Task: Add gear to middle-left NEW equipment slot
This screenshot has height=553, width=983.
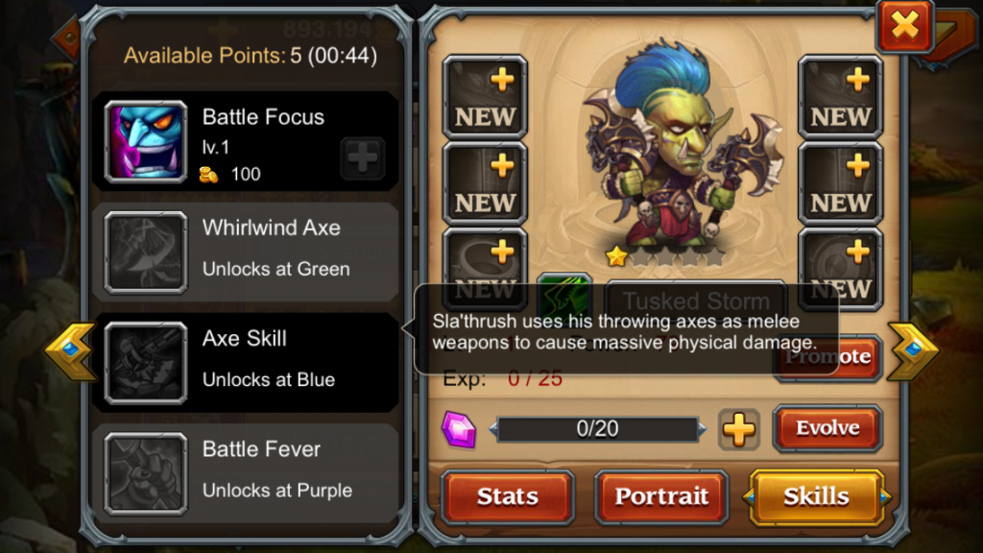Action: tap(485, 183)
